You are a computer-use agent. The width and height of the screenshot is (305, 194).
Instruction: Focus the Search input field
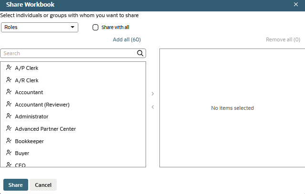pos(73,53)
